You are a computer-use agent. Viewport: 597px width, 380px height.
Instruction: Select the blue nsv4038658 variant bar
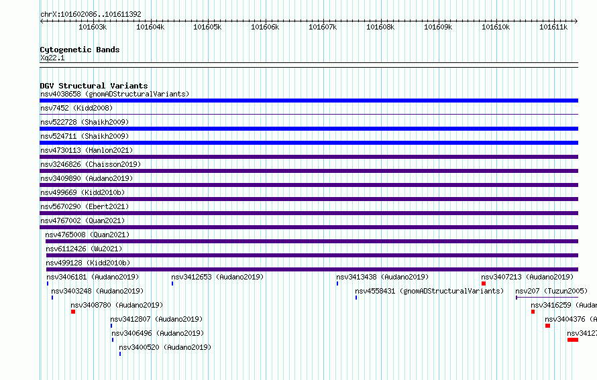tap(309, 101)
